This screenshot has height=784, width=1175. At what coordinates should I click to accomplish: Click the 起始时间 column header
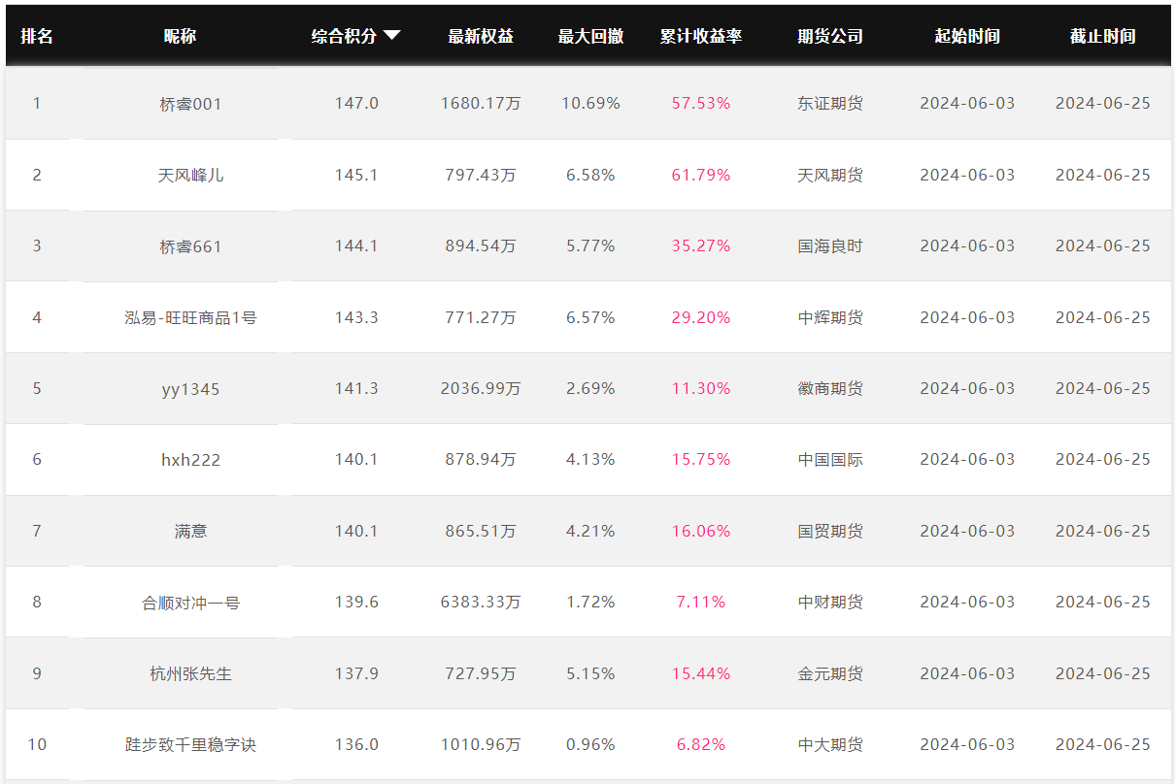pos(967,36)
